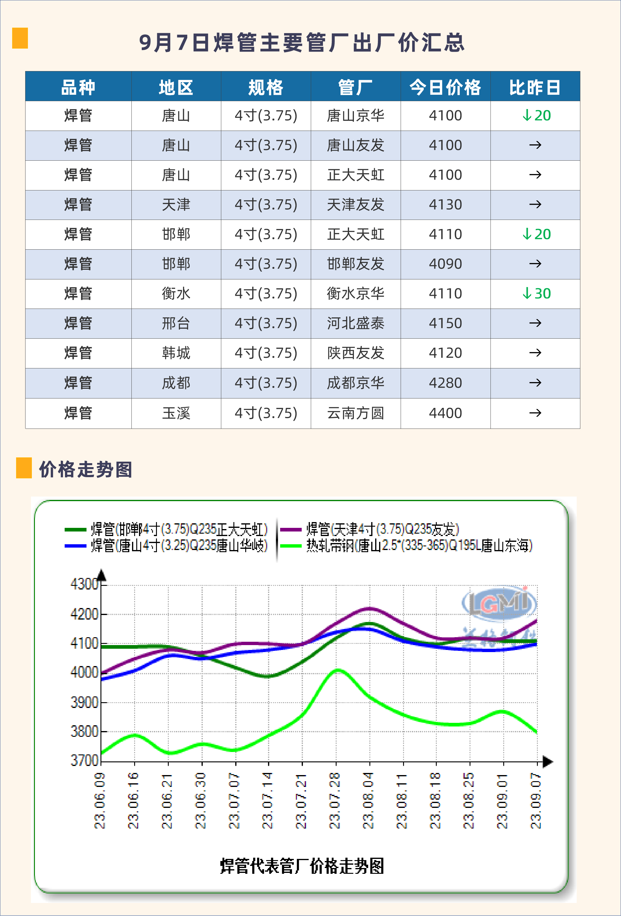Click the blue 唐山华岐 legend line
This screenshot has height=916, width=621.
point(75,546)
